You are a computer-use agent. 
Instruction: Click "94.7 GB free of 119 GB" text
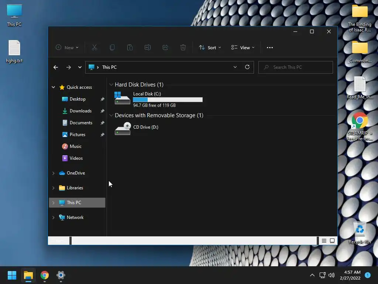[154, 105]
